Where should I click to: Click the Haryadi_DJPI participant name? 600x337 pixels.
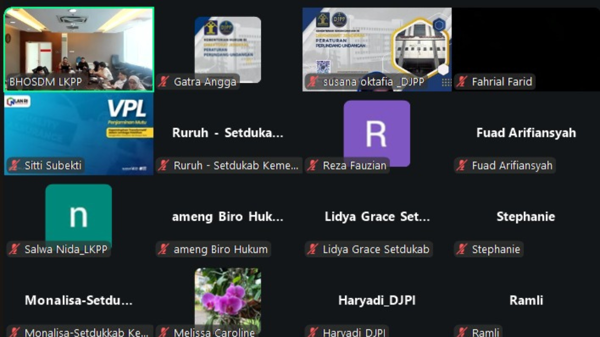377,300
